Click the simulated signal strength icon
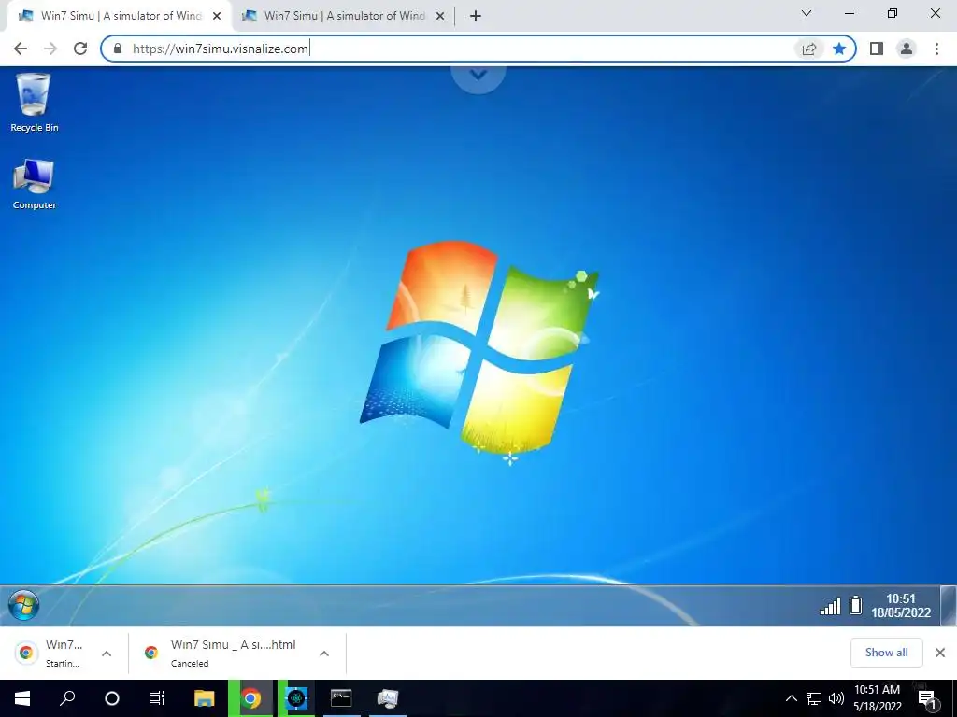Image resolution: width=957 pixels, height=717 pixels. tap(830, 606)
